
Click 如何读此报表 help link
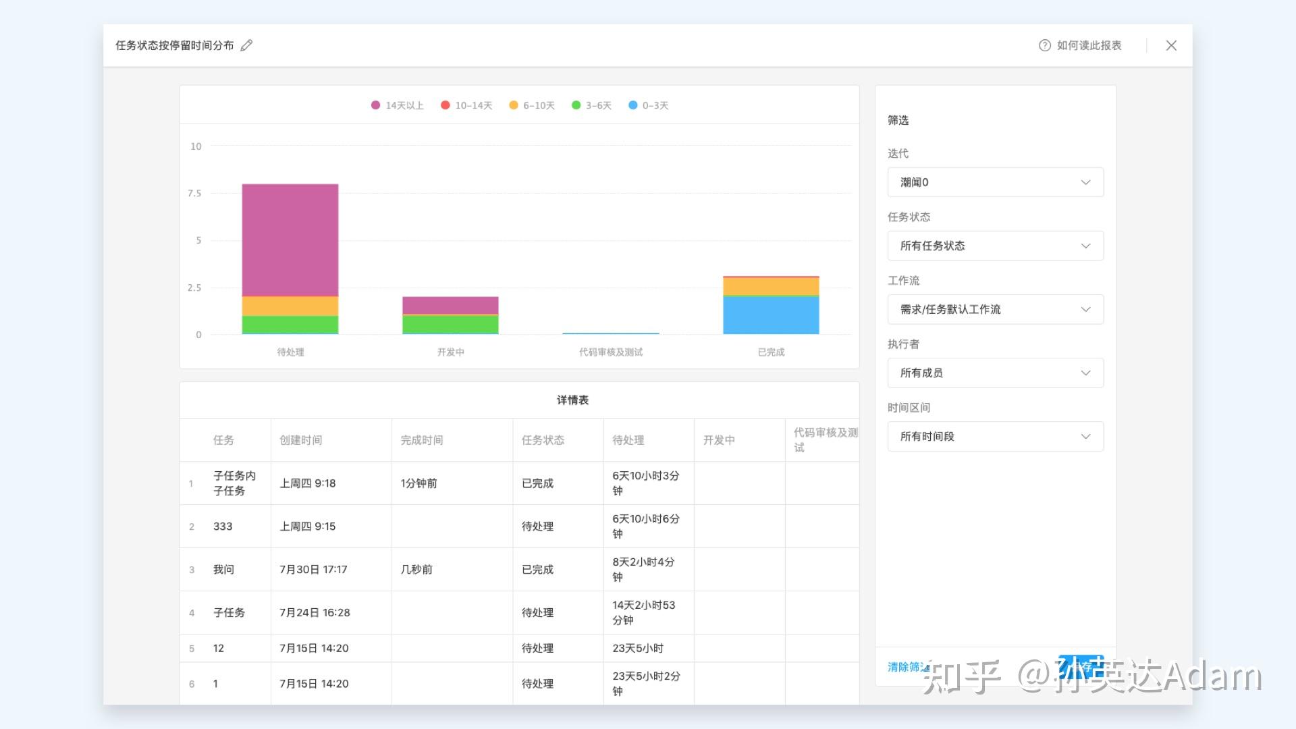(x=1088, y=45)
